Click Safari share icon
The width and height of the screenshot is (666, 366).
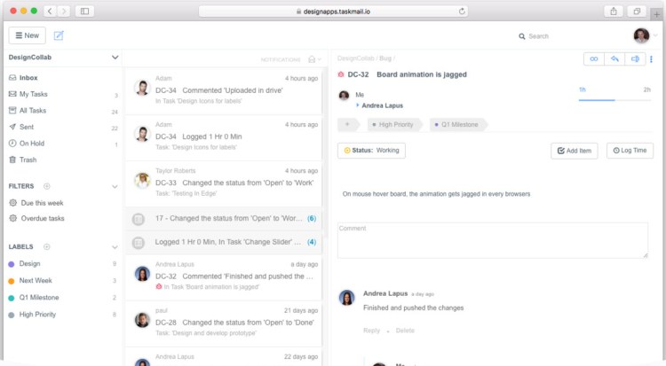click(614, 12)
